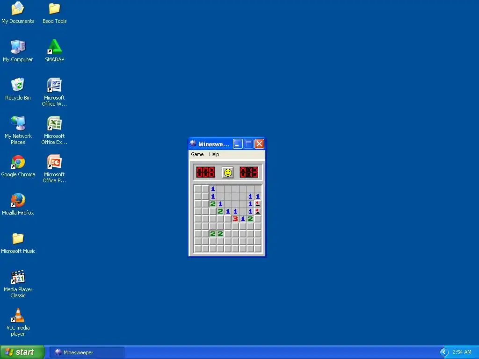Select the Media Player Classic shortcut
Viewport: 479px width, 359px height.
point(18,284)
